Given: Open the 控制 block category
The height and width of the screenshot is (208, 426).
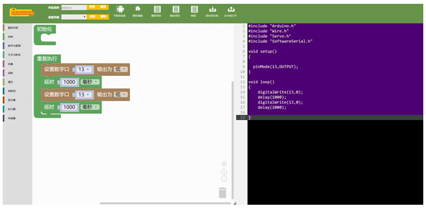Looking at the screenshot, I should click(x=17, y=36).
